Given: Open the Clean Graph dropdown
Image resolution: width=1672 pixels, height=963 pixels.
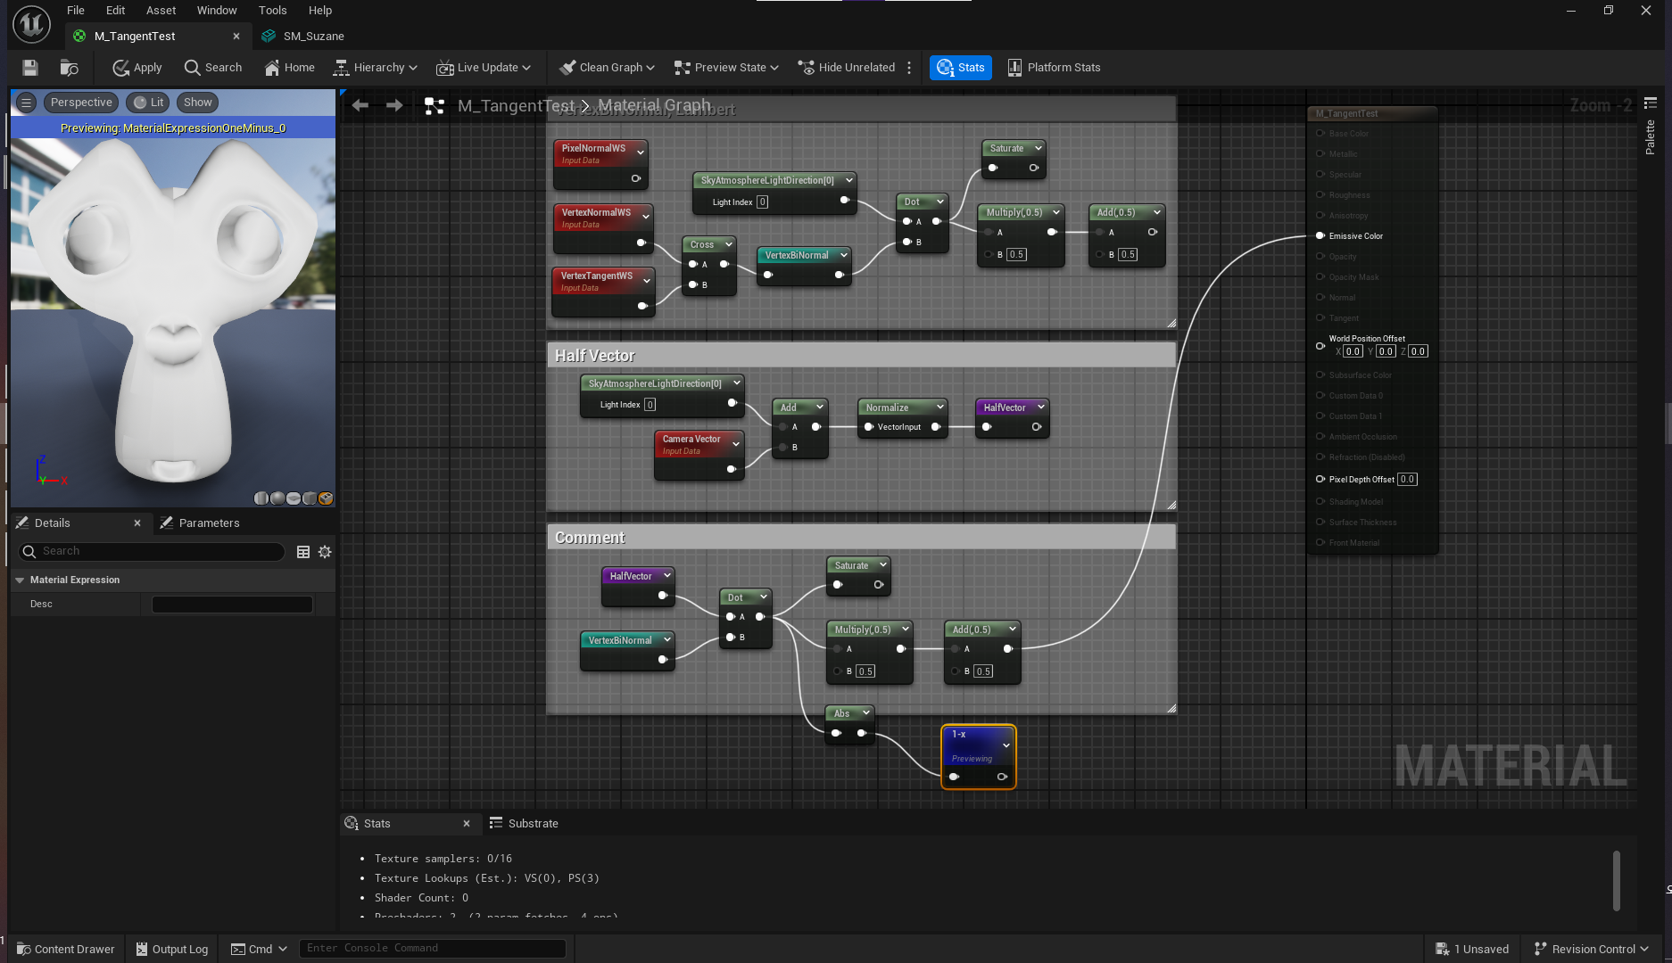Looking at the screenshot, I should pos(607,68).
